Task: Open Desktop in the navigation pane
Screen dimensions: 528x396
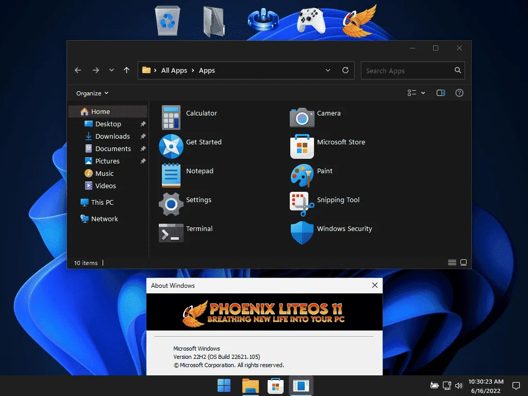Action: click(108, 124)
